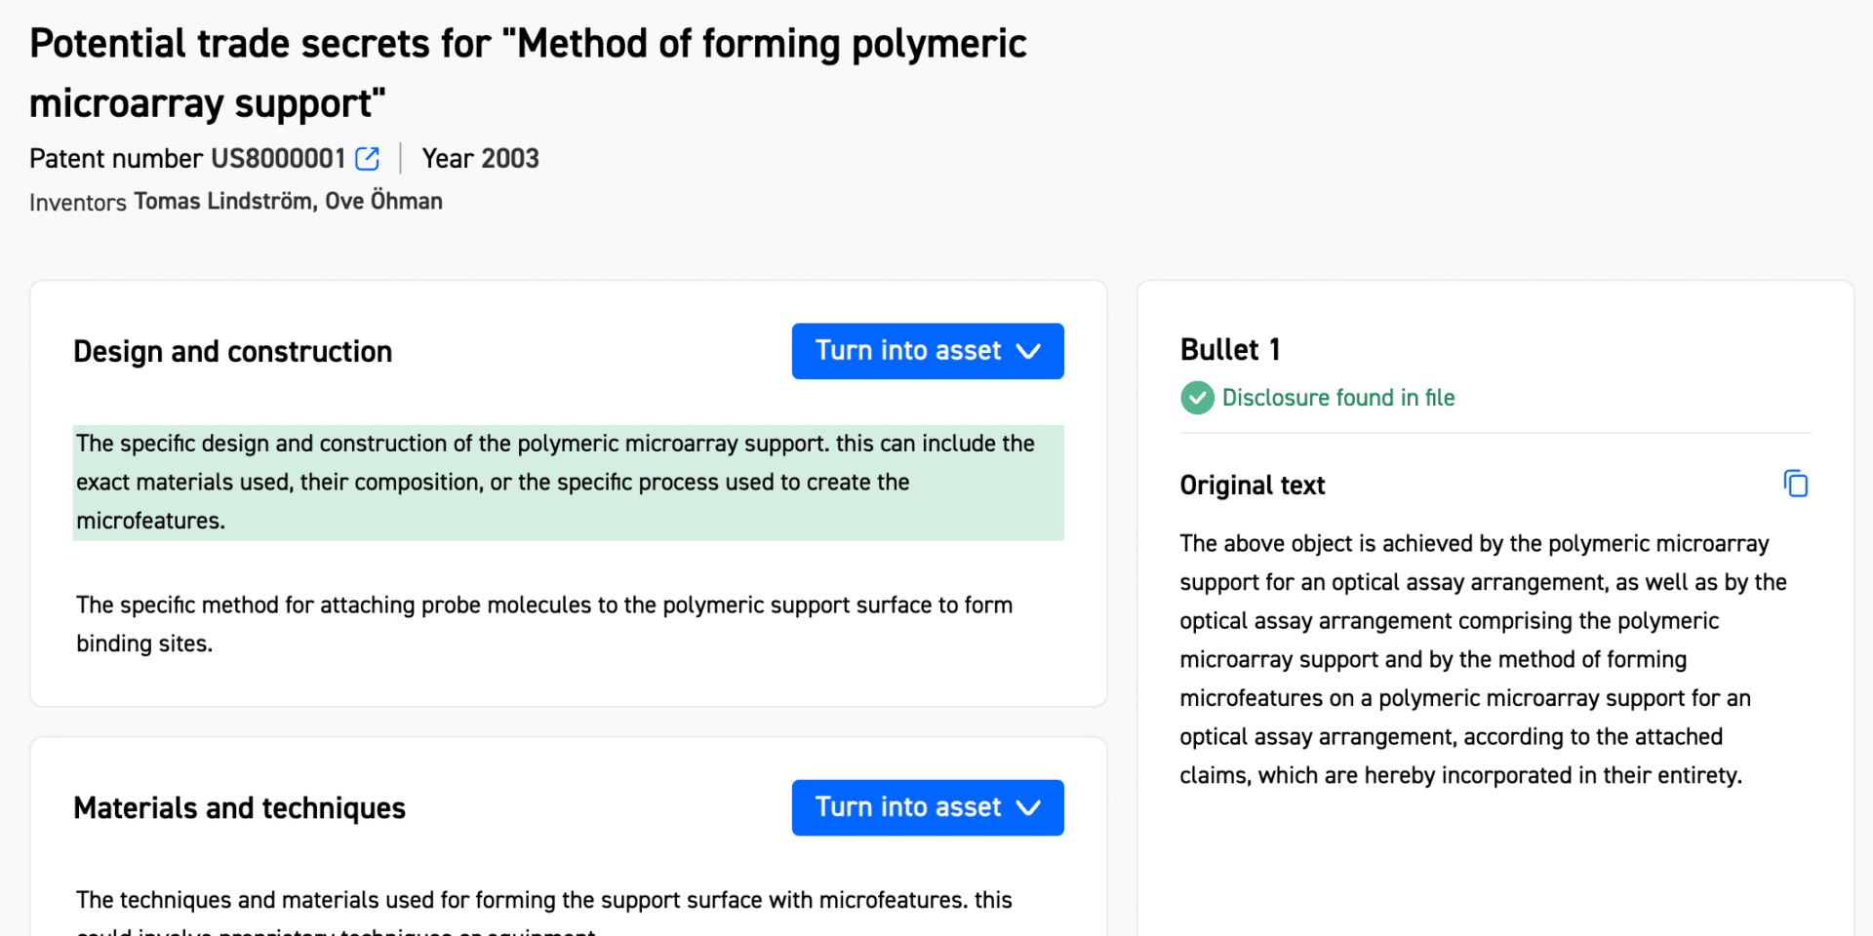Click Turn into asset for Materials and techniques
1873x936 pixels.
click(928, 807)
